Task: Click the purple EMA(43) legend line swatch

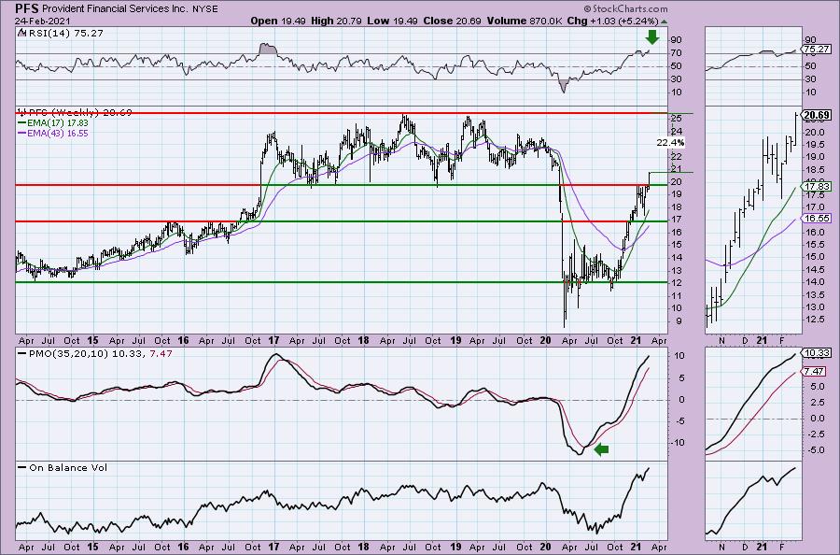Action: [x=21, y=133]
